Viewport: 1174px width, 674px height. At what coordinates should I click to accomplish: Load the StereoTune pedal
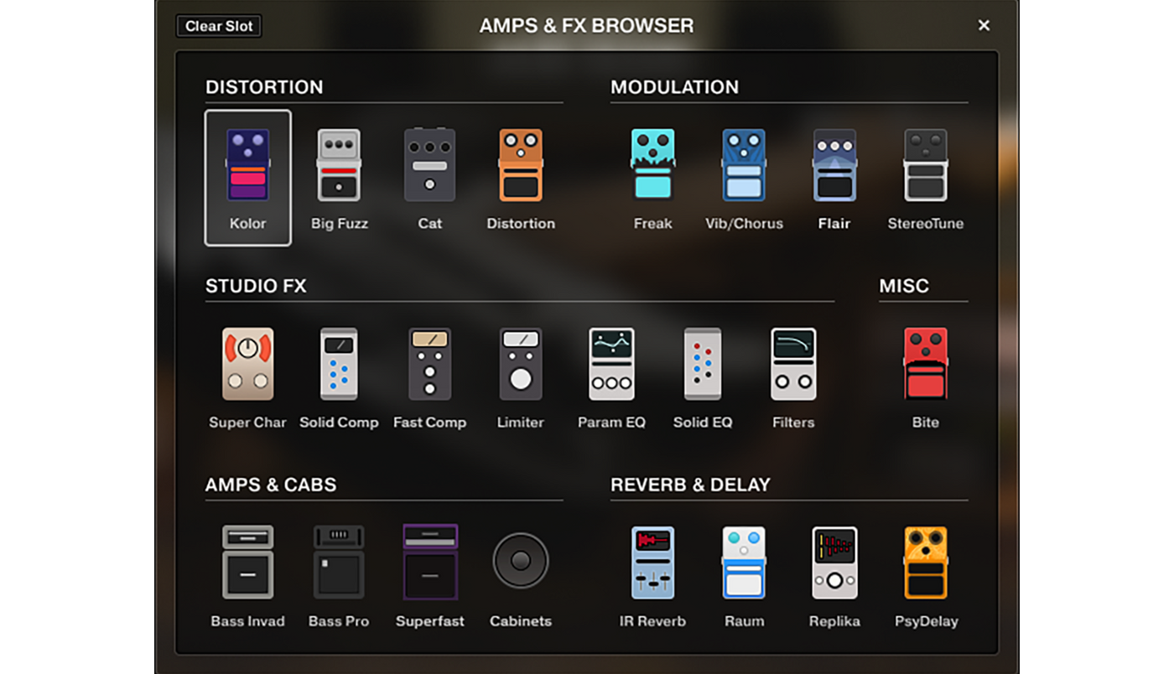click(926, 178)
